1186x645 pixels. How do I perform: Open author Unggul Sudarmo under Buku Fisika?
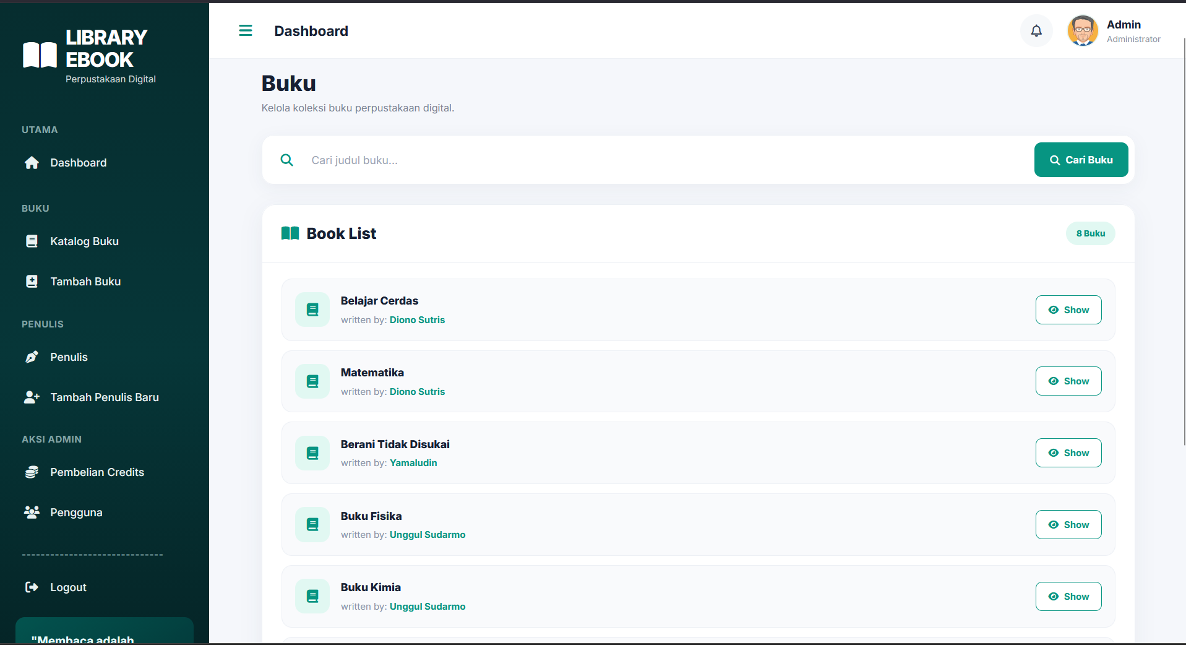(428, 535)
